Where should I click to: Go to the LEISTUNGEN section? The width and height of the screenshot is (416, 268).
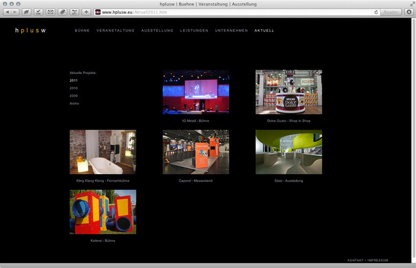tap(194, 31)
